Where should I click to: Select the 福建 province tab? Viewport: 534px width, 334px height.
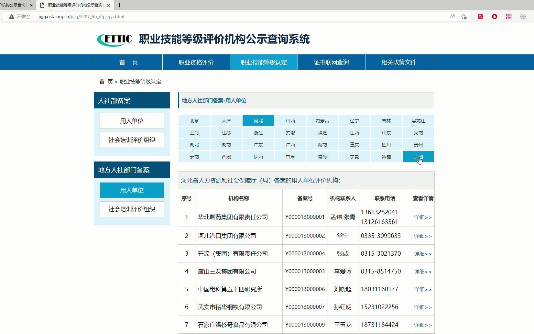(322, 133)
